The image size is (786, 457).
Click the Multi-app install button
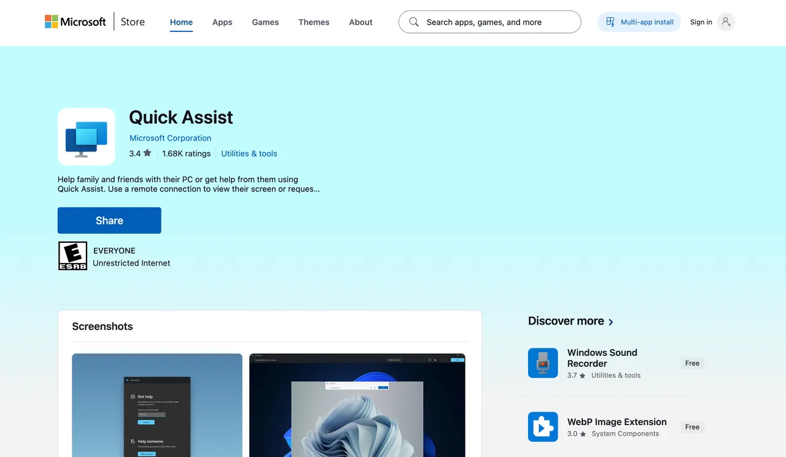click(639, 22)
